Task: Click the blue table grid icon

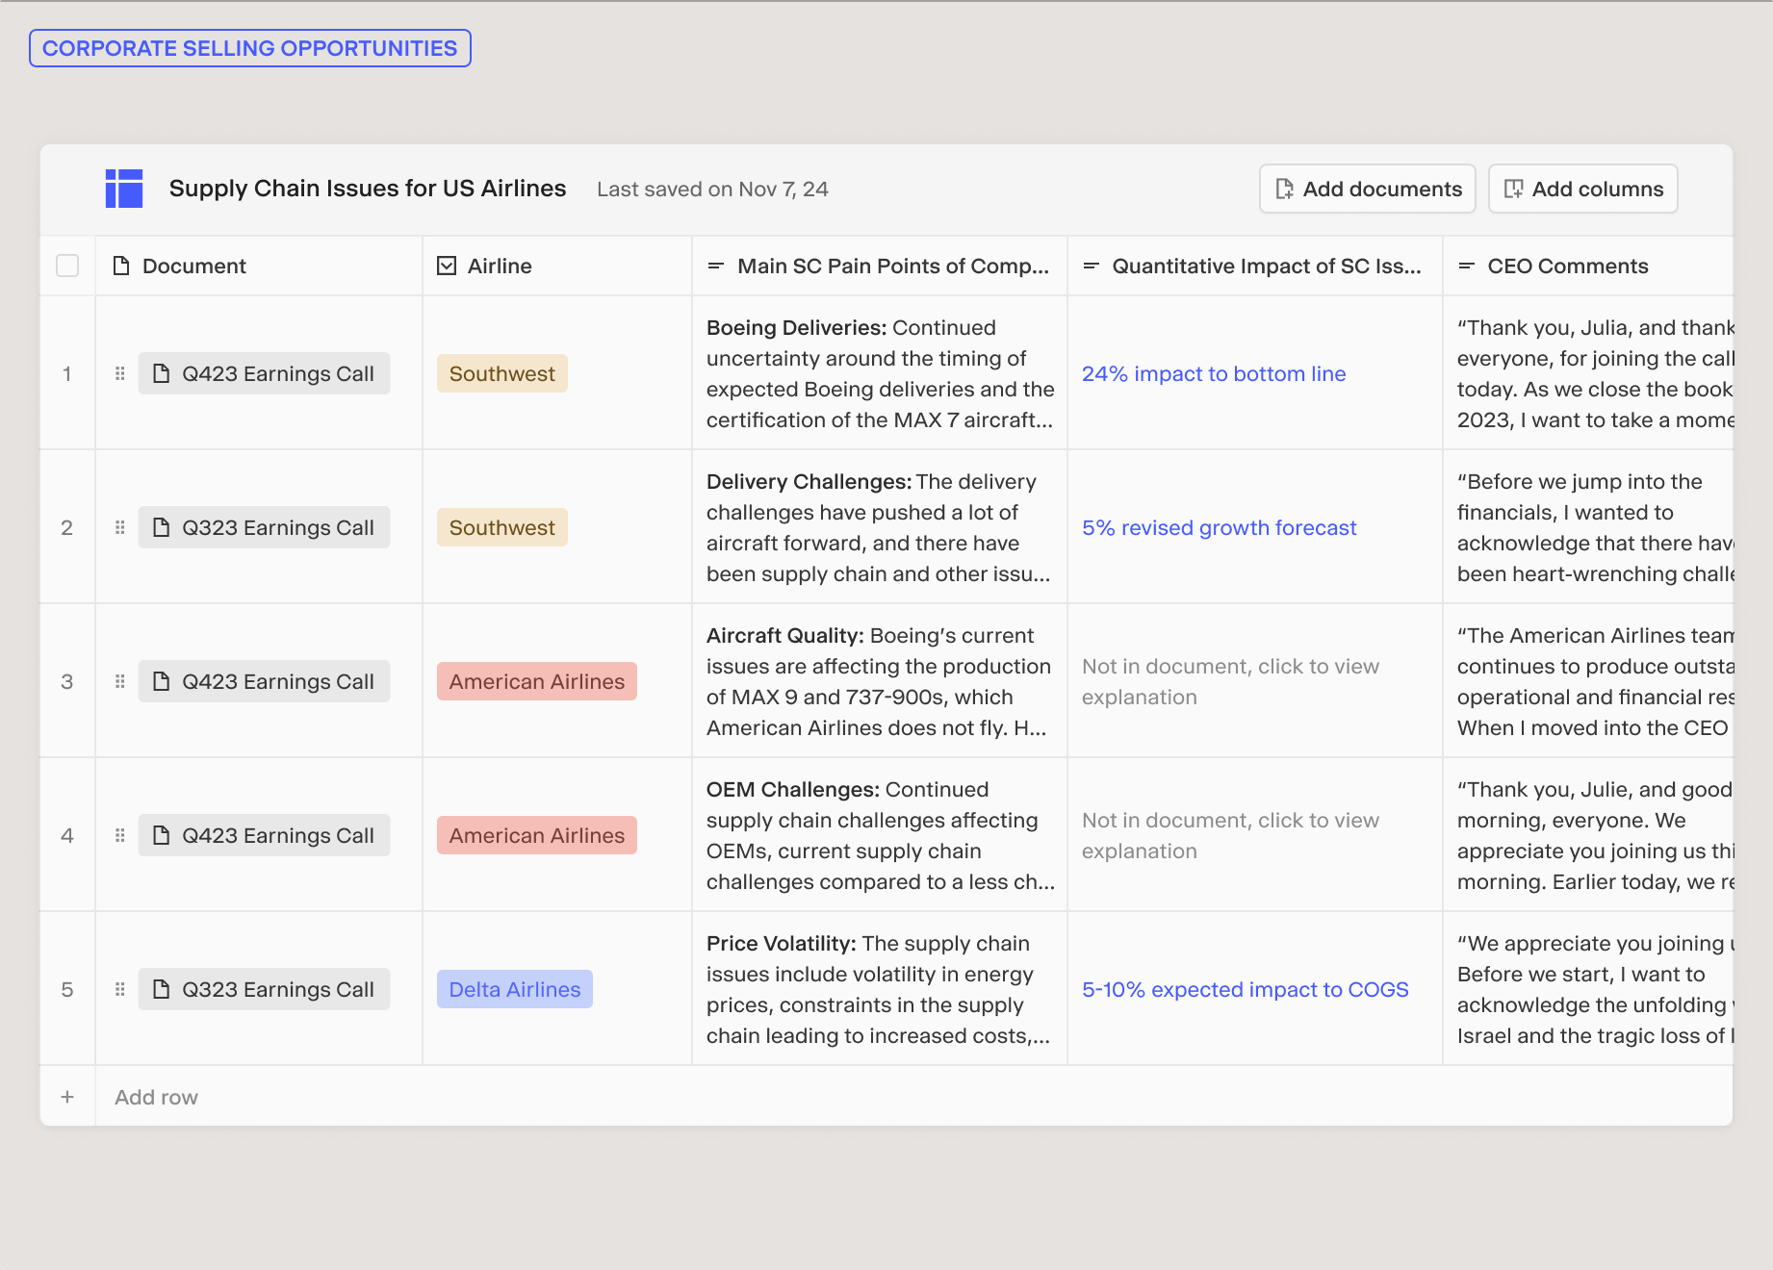Action: pyautogui.click(x=124, y=189)
